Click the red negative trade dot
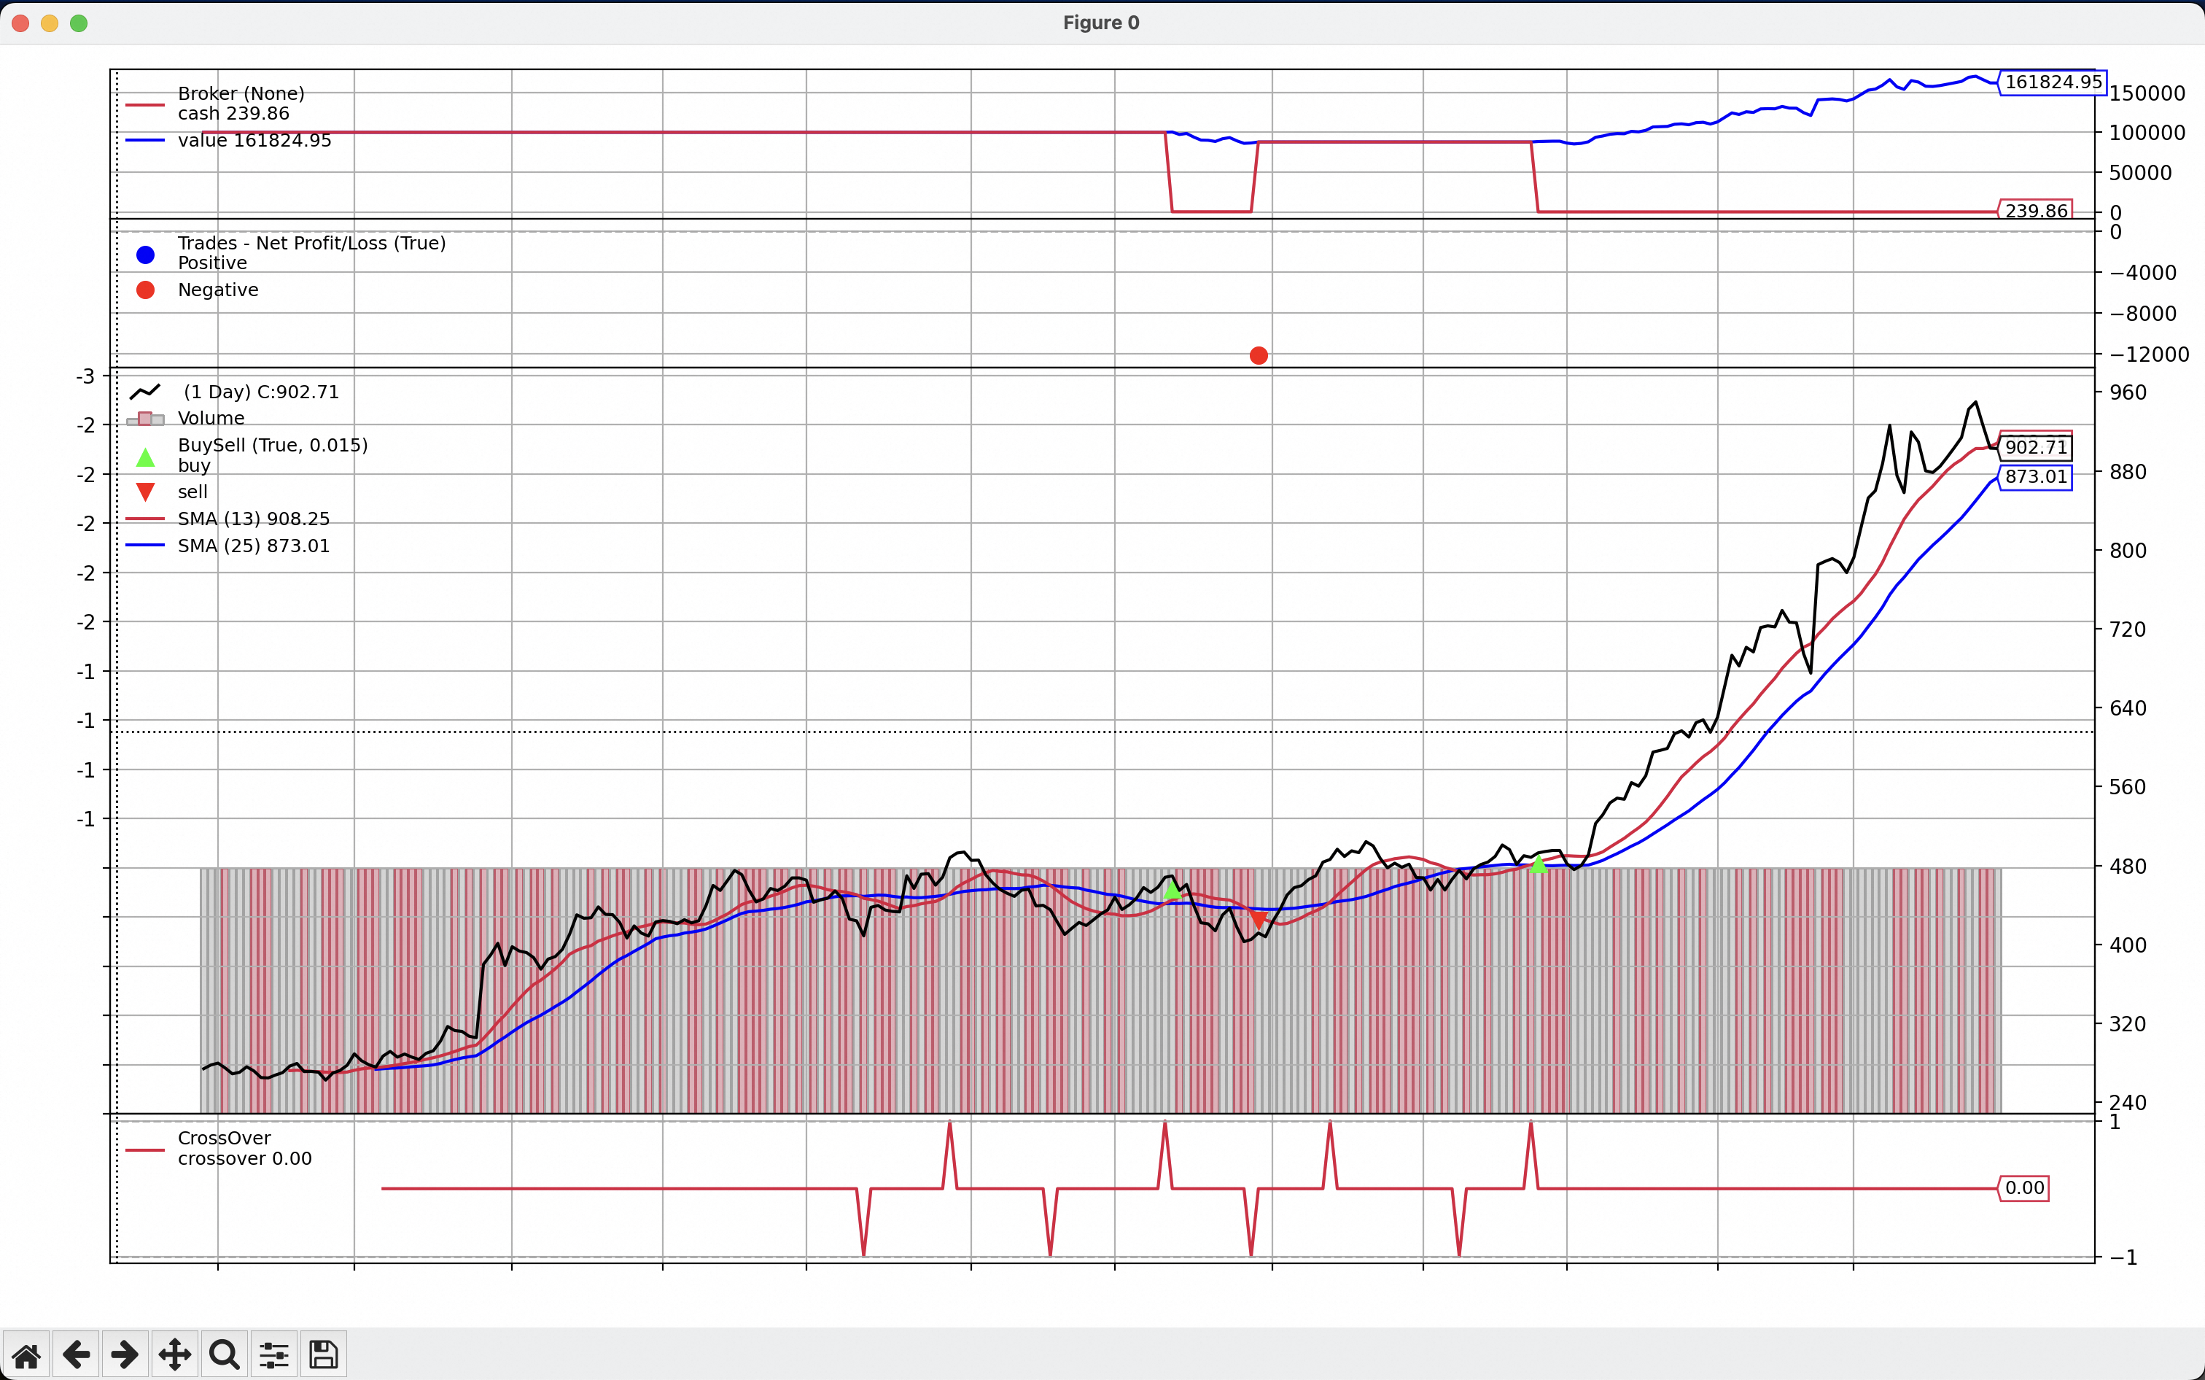The image size is (2205, 1380). point(1258,355)
